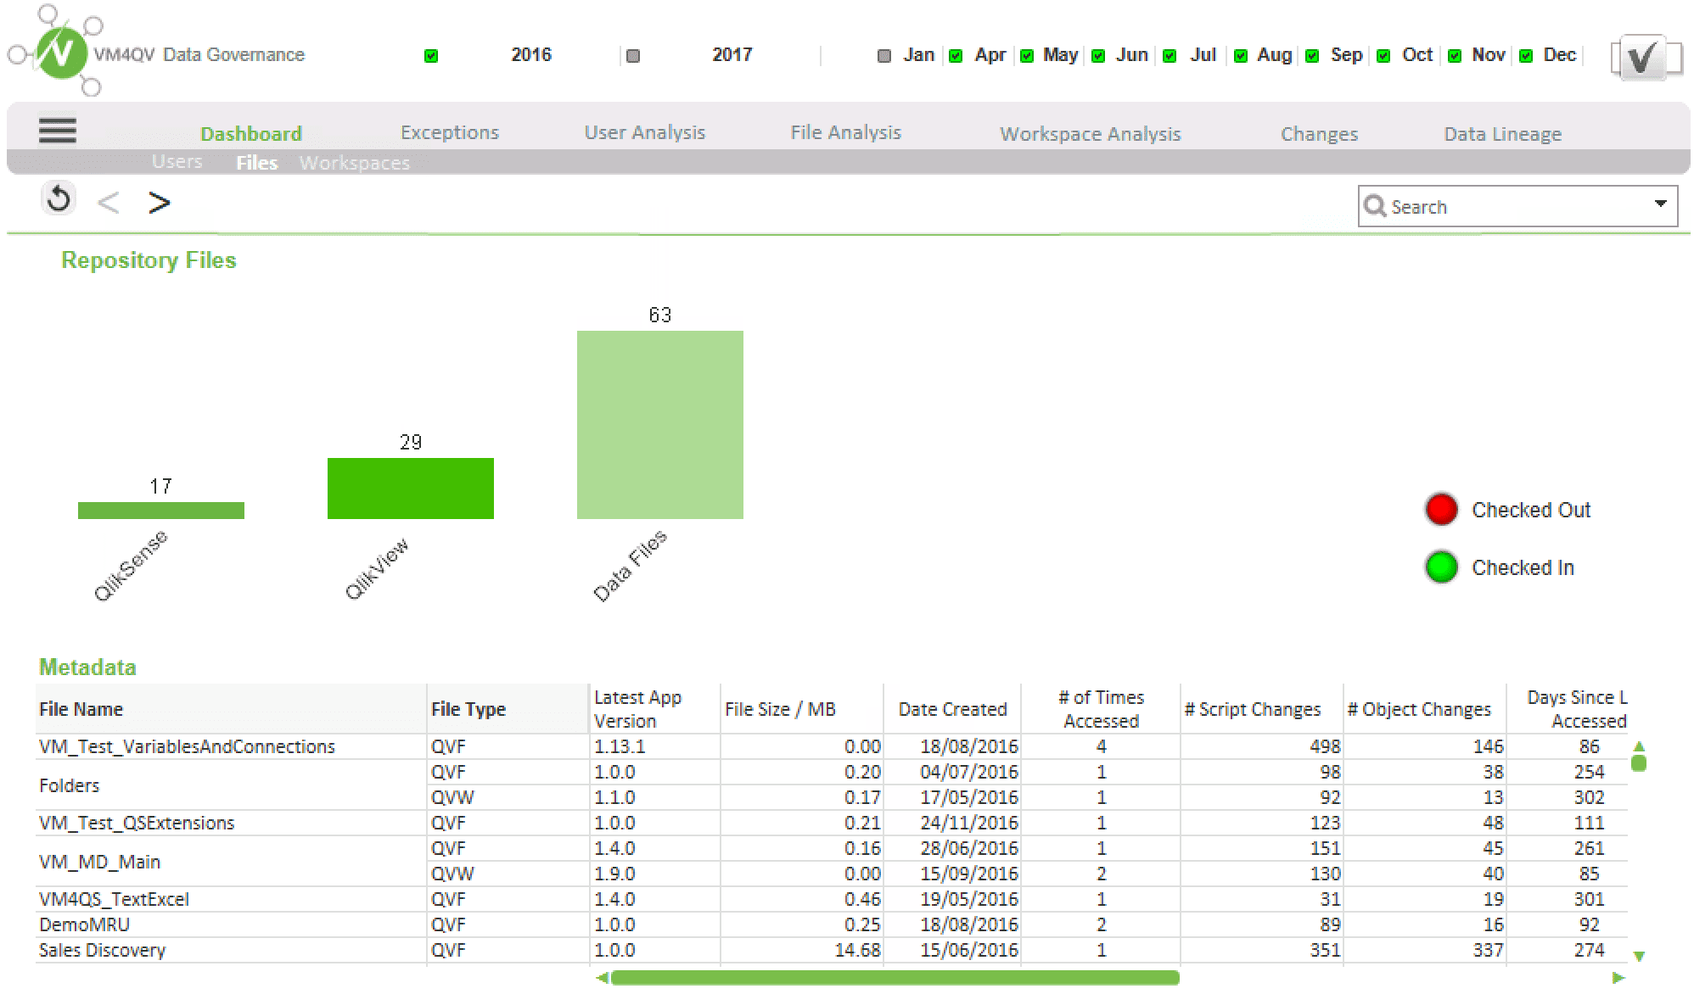This screenshot has height=994, width=1694.
Task: Select the Sales Discovery file name
Action: (x=103, y=950)
